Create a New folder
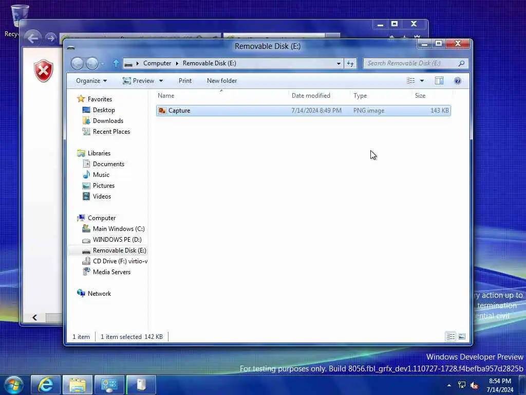 click(222, 81)
